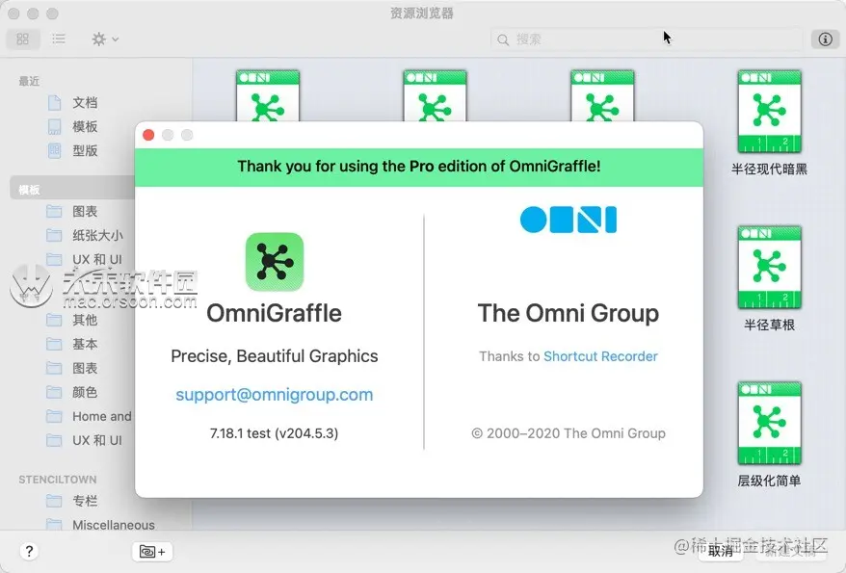Image resolution: width=846 pixels, height=573 pixels.
Task: Click the 最近 section header
Action: click(29, 82)
